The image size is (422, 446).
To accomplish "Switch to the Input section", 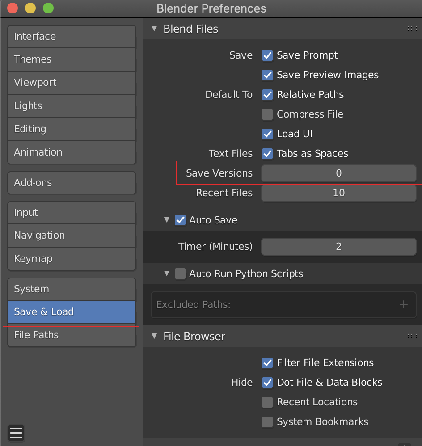I will click(72, 213).
